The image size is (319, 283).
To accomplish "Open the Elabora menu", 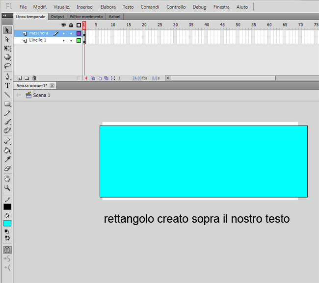I will pyautogui.click(x=108, y=7).
